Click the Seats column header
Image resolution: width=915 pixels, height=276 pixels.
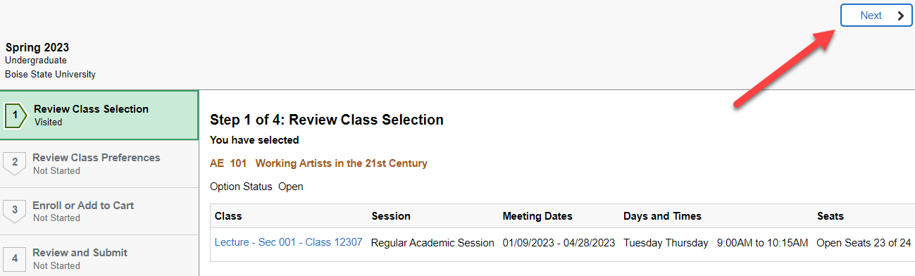pyautogui.click(x=830, y=216)
